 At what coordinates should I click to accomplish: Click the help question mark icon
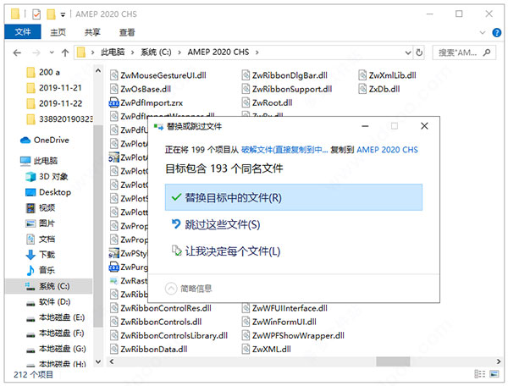click(x=498, y=33)
